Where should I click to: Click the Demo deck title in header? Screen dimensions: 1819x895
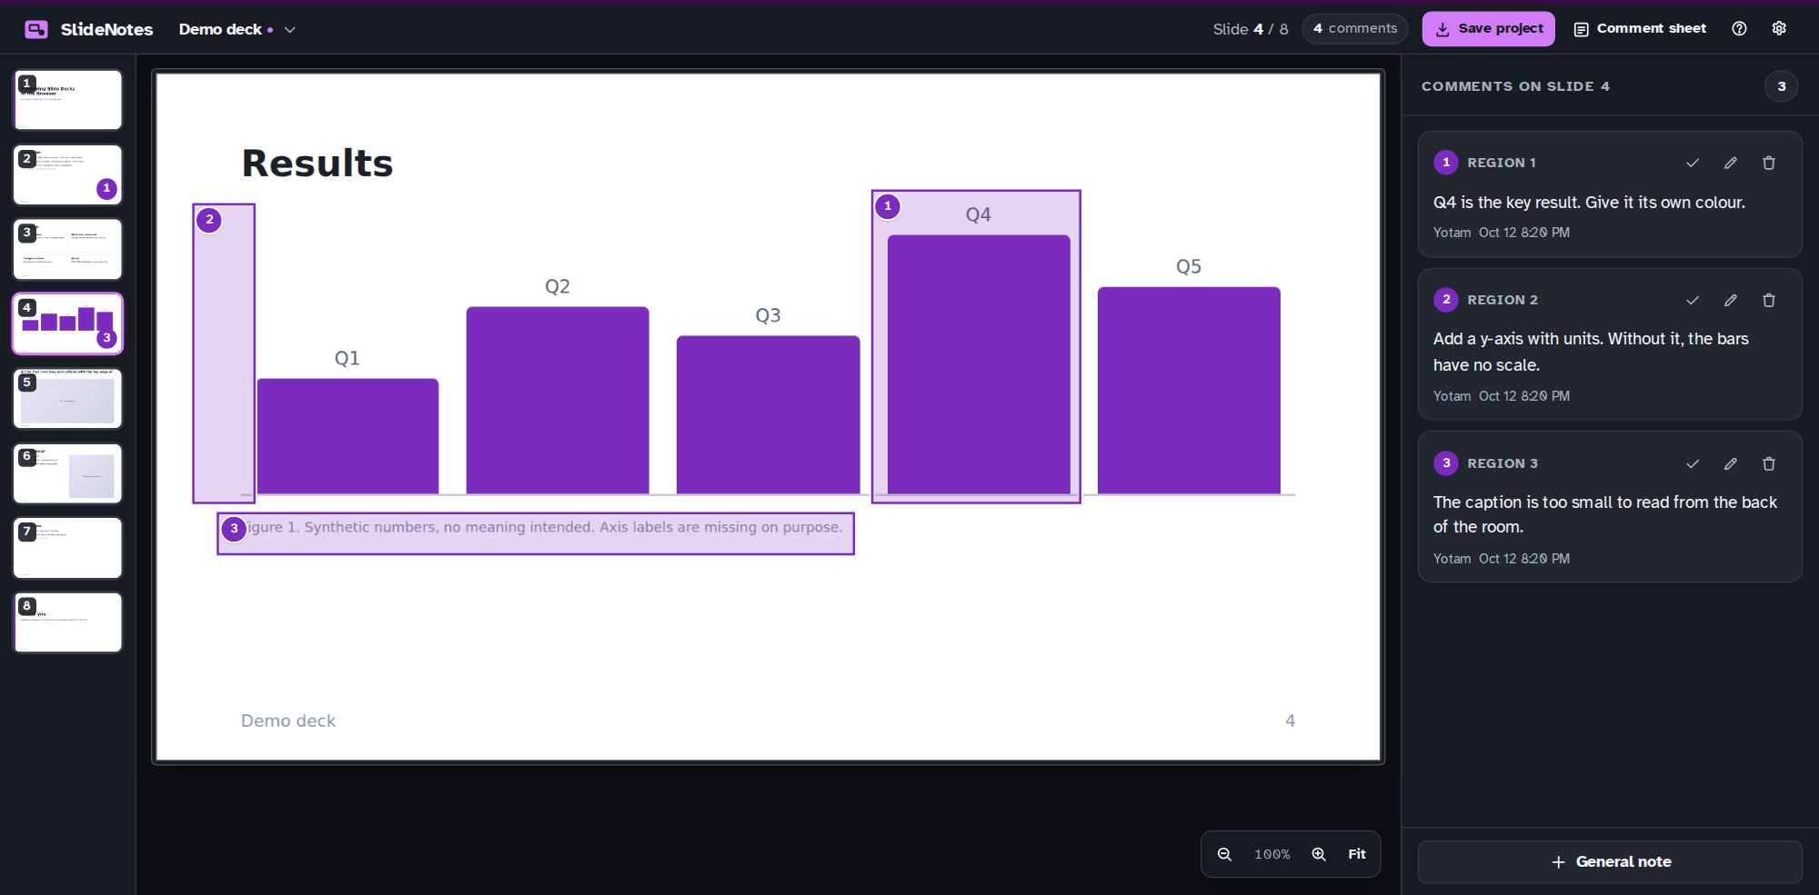click(x=220, y=30)
